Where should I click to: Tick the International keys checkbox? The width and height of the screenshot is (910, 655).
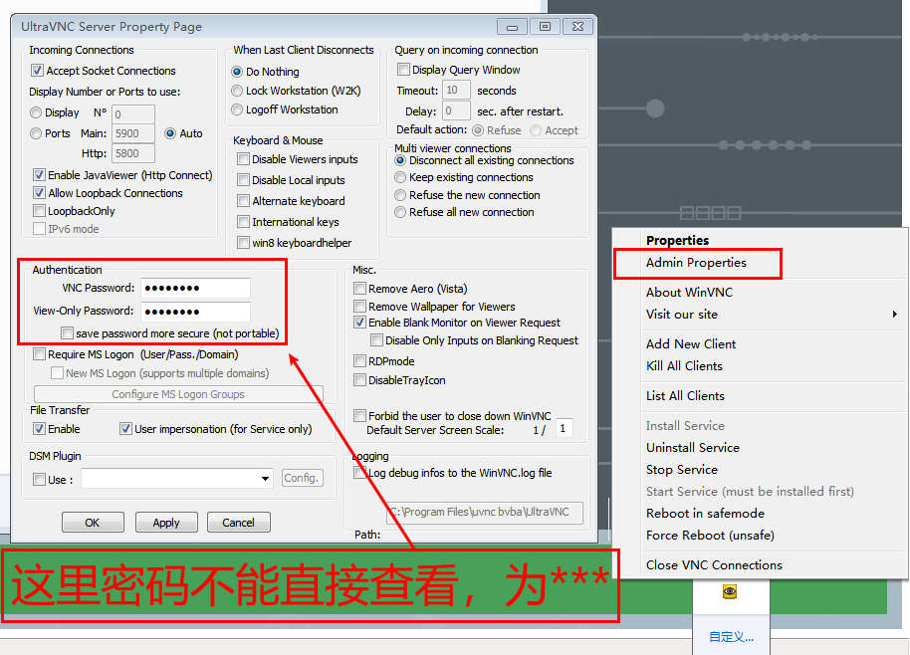point(243,222)
